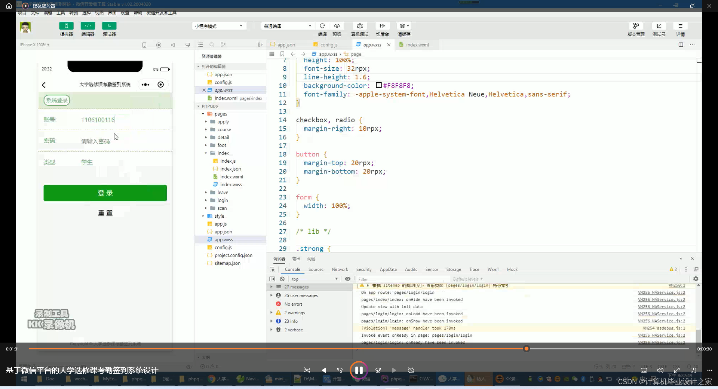Start real device debugging (真机调试)
The width and height of the screenshot is (718, 389).
(x=360, y=26)
